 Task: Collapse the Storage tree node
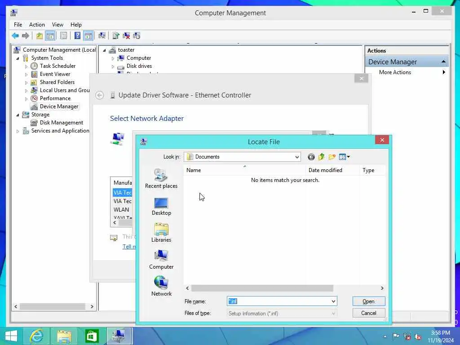point(18,115)
